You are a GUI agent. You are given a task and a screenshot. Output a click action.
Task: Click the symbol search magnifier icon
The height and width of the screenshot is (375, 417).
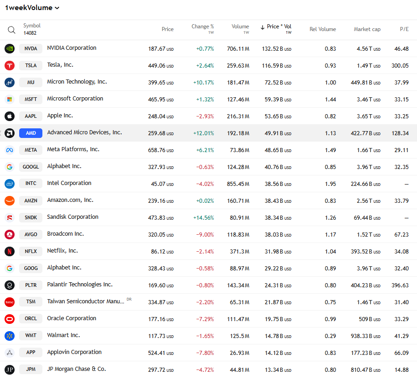[x=11, y=30]
